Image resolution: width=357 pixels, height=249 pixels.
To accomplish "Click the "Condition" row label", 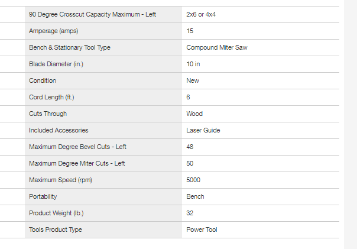I will (x=43, y=80).
